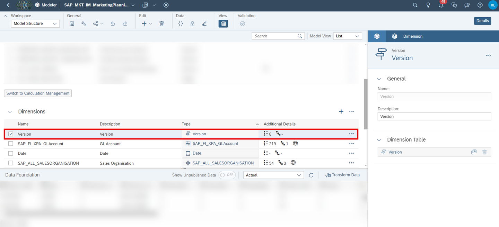Open SAP_ALL_SALESORGANISATION type link
Screen dimensions: 499x227
(223, 163)
